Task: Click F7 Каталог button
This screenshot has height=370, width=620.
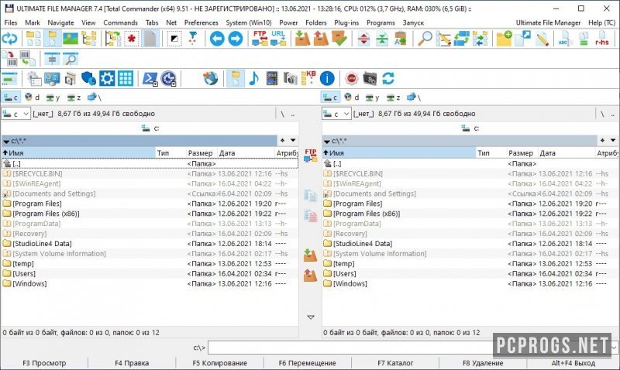Action: (x=395, y=363)
